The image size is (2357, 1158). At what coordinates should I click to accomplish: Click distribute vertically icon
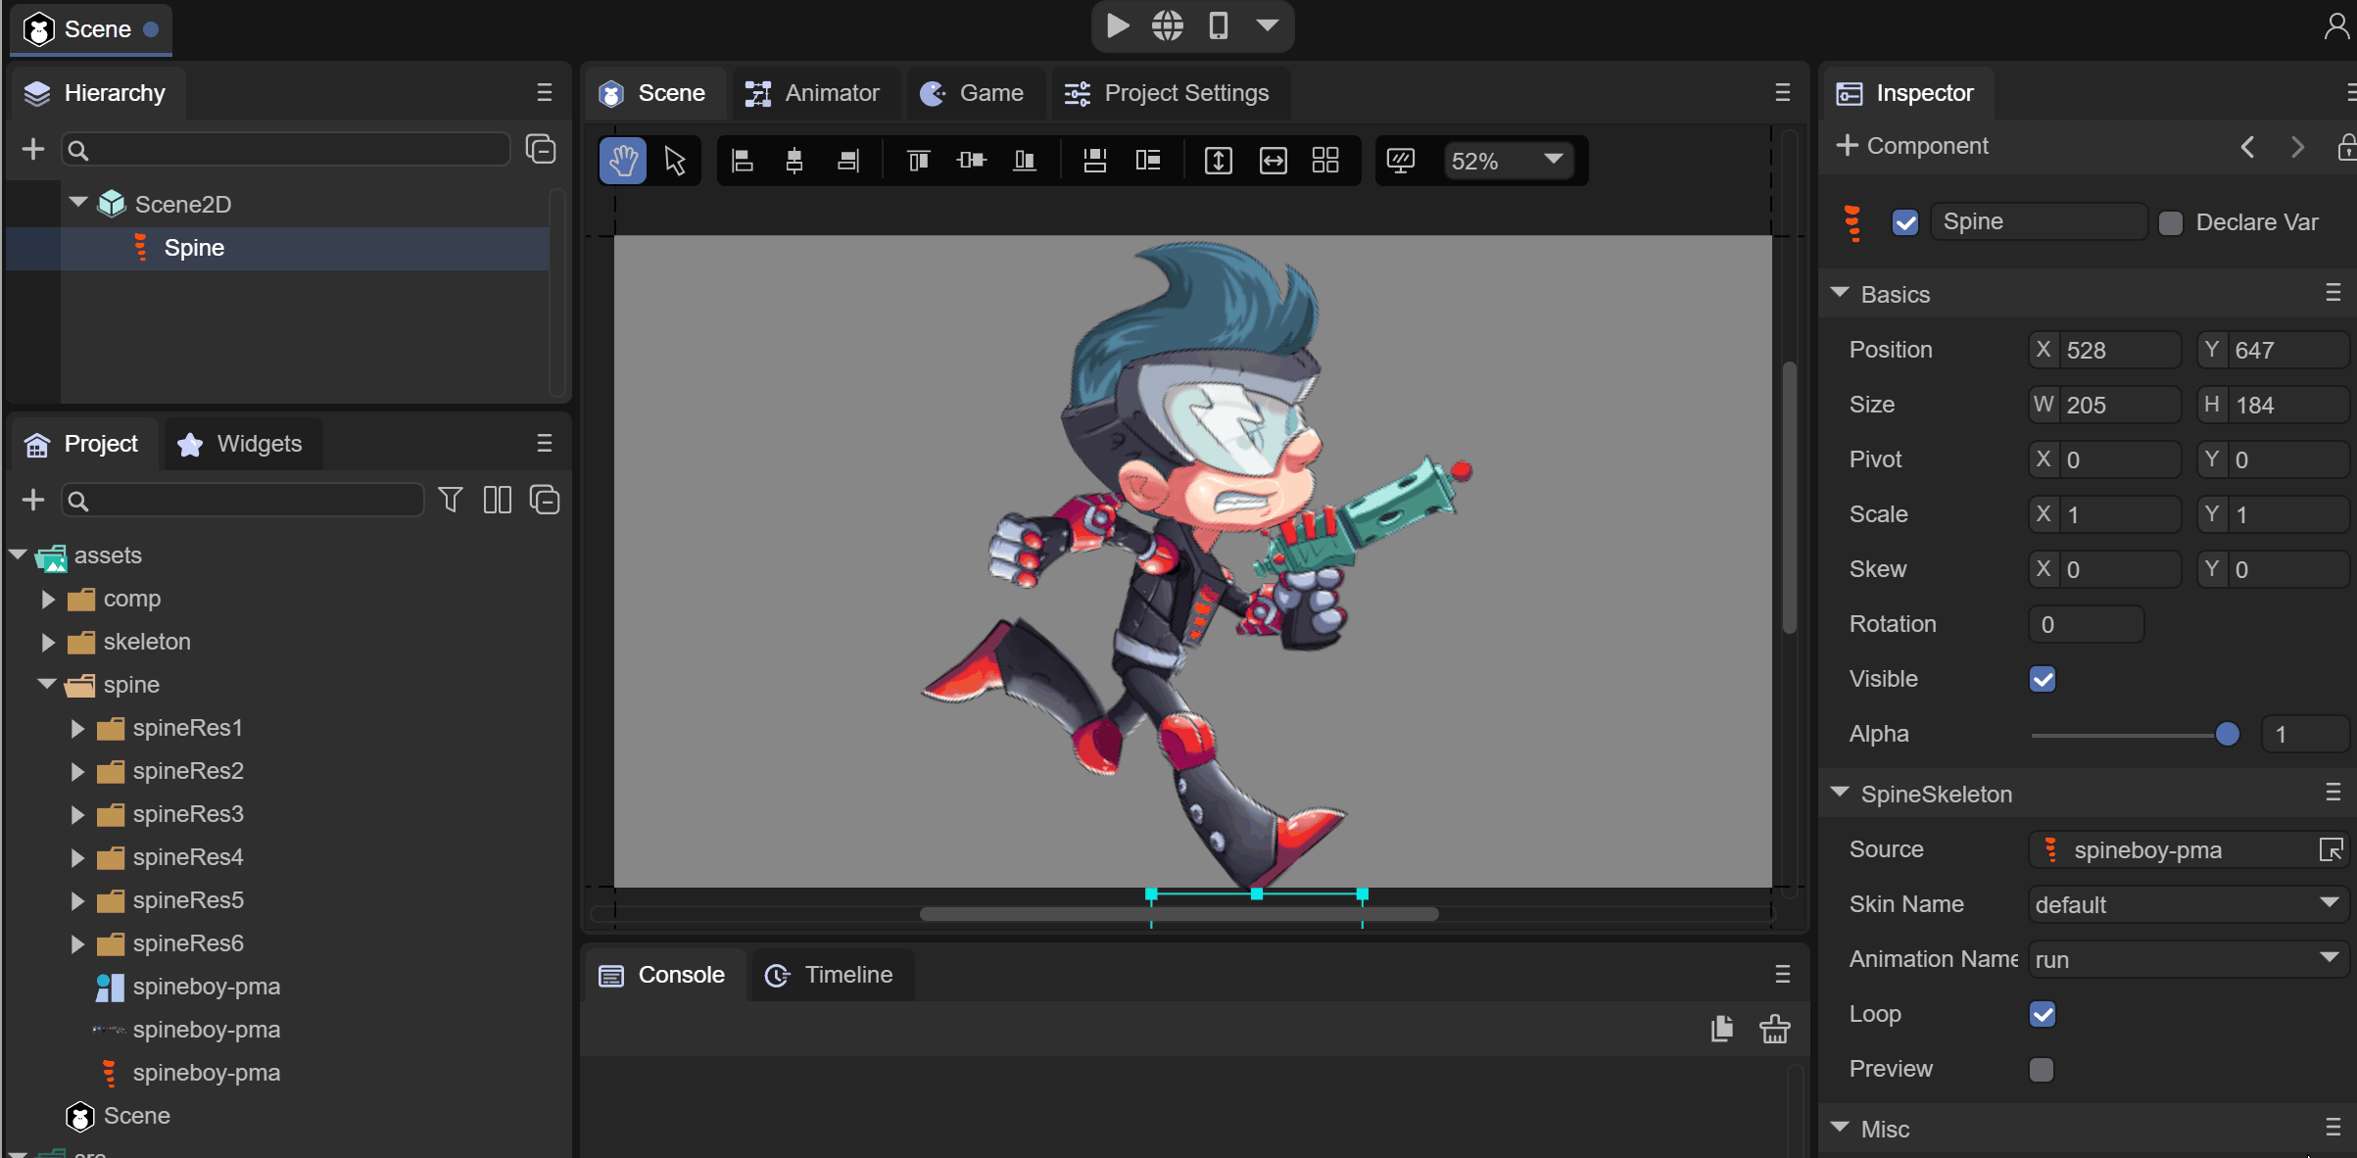pyautogui.click(x=1094, y=161)
